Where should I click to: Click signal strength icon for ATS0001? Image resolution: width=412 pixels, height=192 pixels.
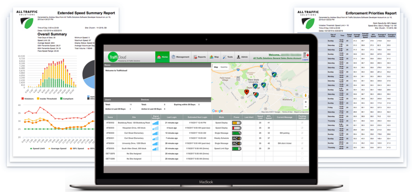156,138
